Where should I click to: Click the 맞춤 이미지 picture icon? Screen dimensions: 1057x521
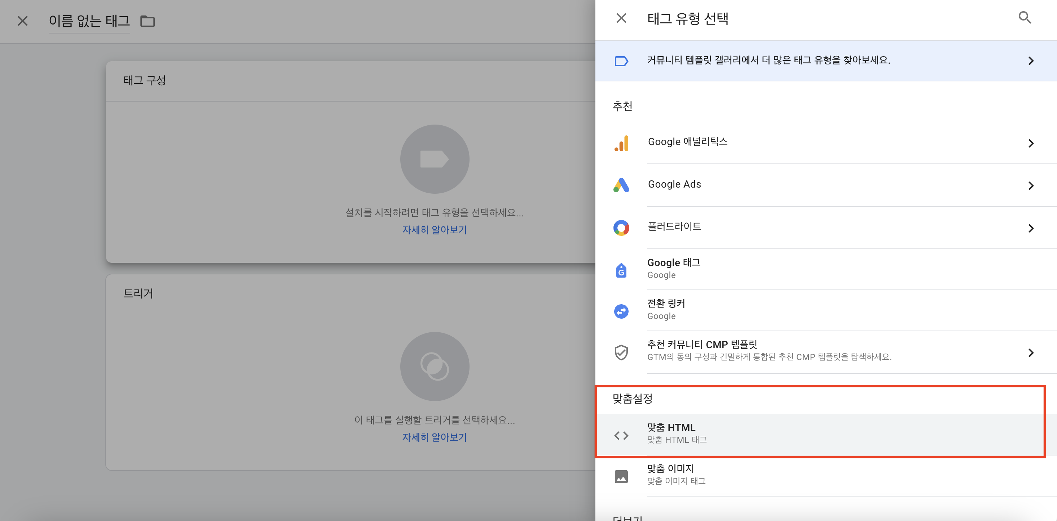[x=621, y=476]
